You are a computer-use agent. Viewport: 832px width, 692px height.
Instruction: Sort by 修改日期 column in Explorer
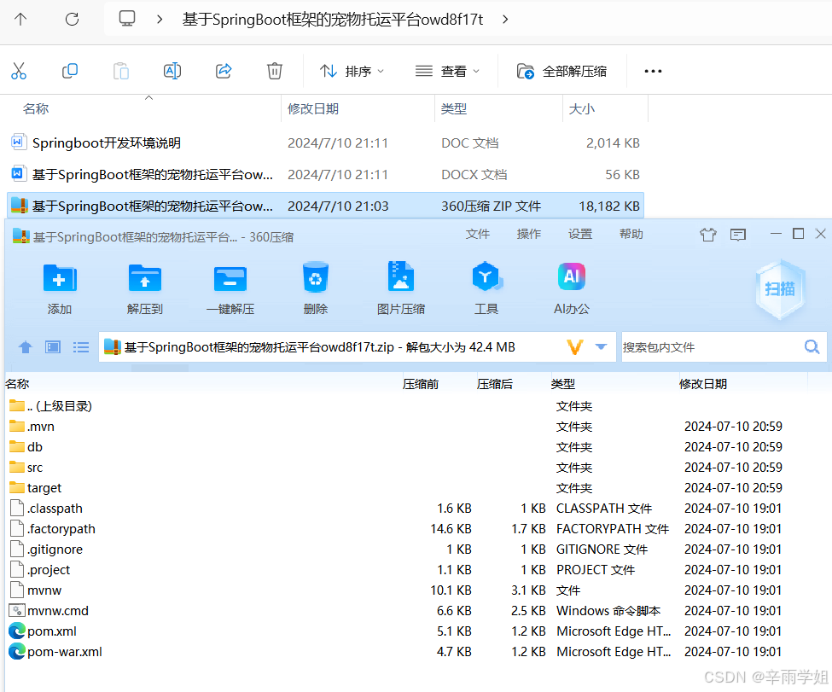coord(313,108)
